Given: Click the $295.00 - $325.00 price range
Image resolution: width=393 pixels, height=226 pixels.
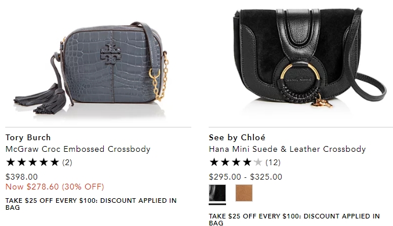Looking at the screenshot, I should coord(246,177).
